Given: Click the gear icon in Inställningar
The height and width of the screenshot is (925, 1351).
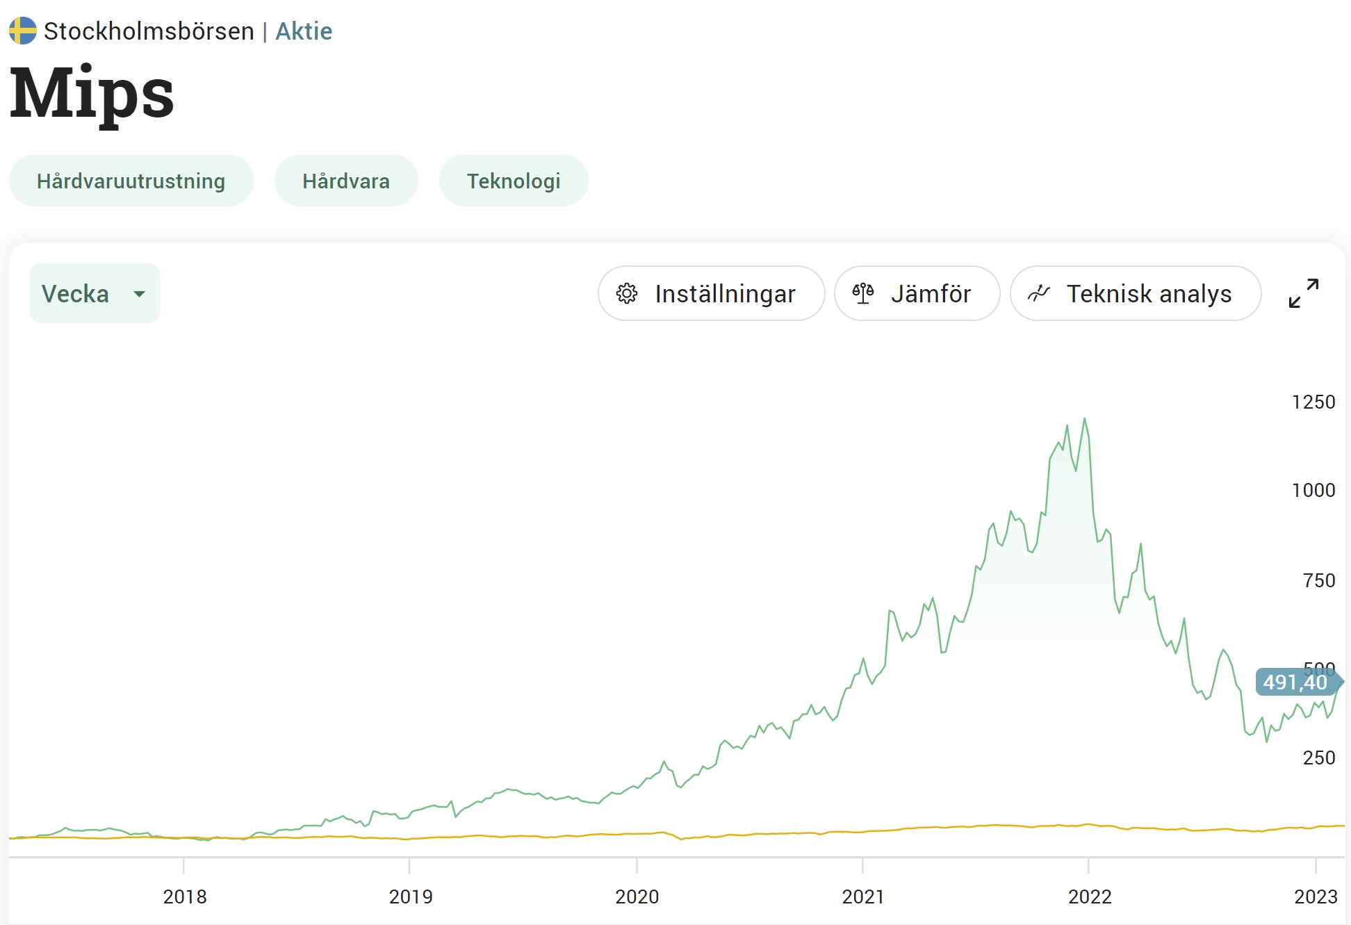Looking at the screenshot, I should tap(627, 294).
